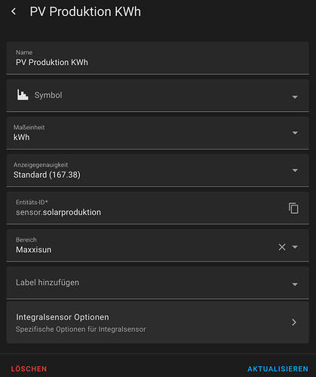Open the Symbol picker dropdown arrow

click(x=295, y=97)
